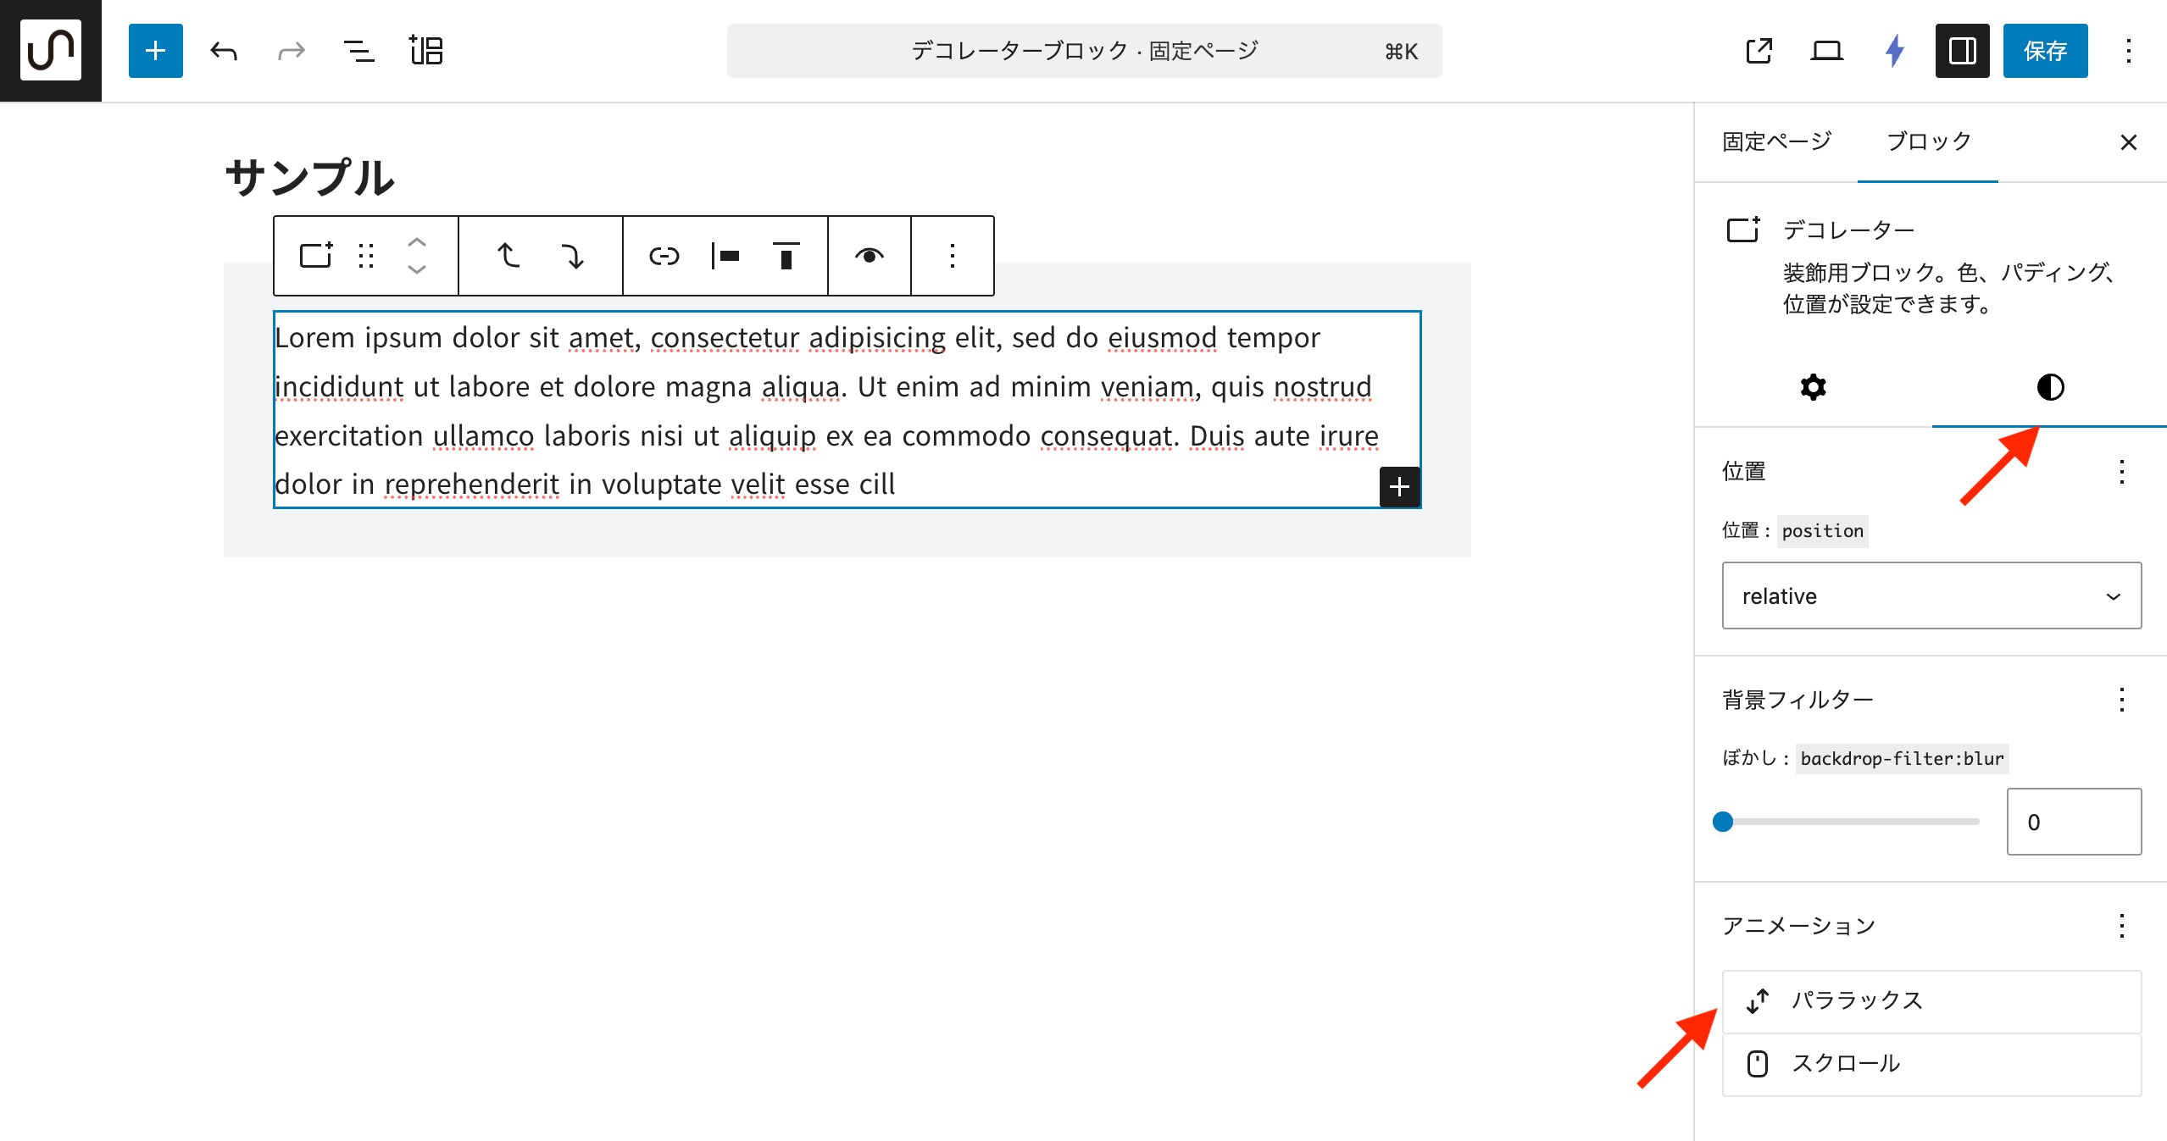Switch to the 固定ページ tab
The image size is (2167, 1141).
(x=1776, y=141)
